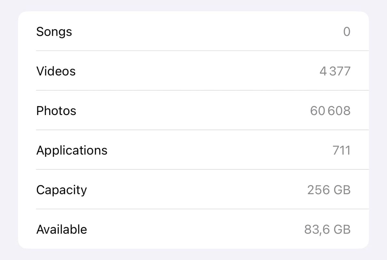Select the Capacity row

pos(193,190)
